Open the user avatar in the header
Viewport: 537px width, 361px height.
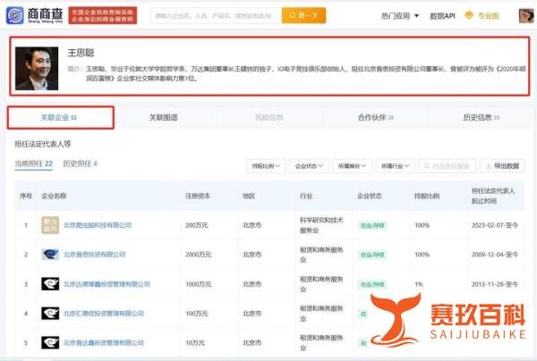[x=526, y=16]
